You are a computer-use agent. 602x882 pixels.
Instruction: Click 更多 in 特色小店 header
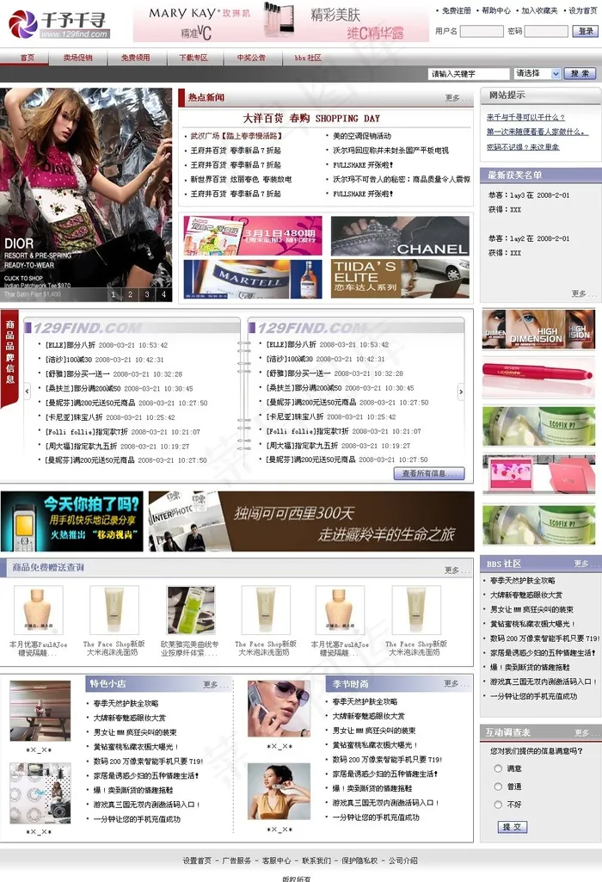point(215,685)
